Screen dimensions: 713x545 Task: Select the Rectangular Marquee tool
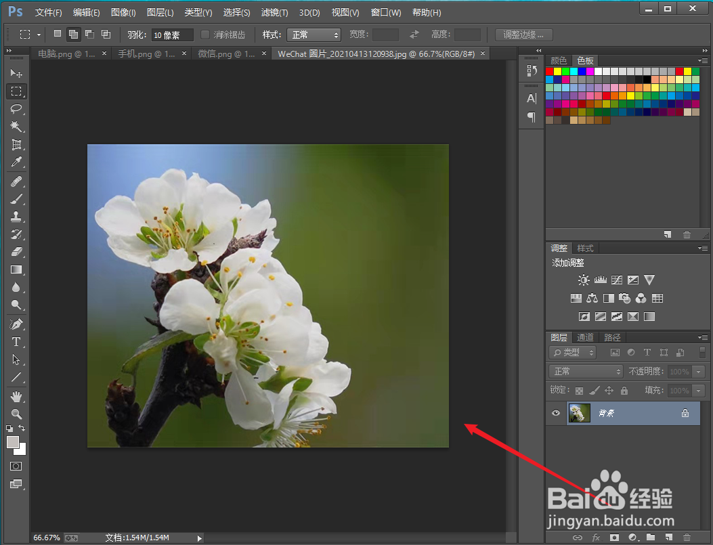16,91
